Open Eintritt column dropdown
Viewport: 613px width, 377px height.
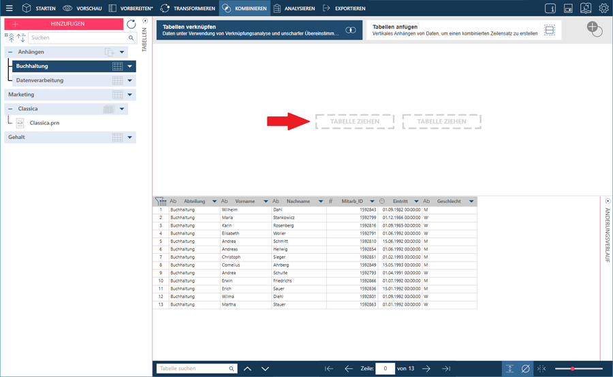click(x=416, y=201)
